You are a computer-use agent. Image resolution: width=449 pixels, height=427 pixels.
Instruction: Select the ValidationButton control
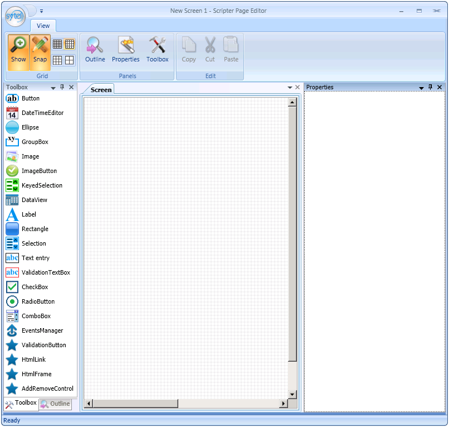(40, 345)
